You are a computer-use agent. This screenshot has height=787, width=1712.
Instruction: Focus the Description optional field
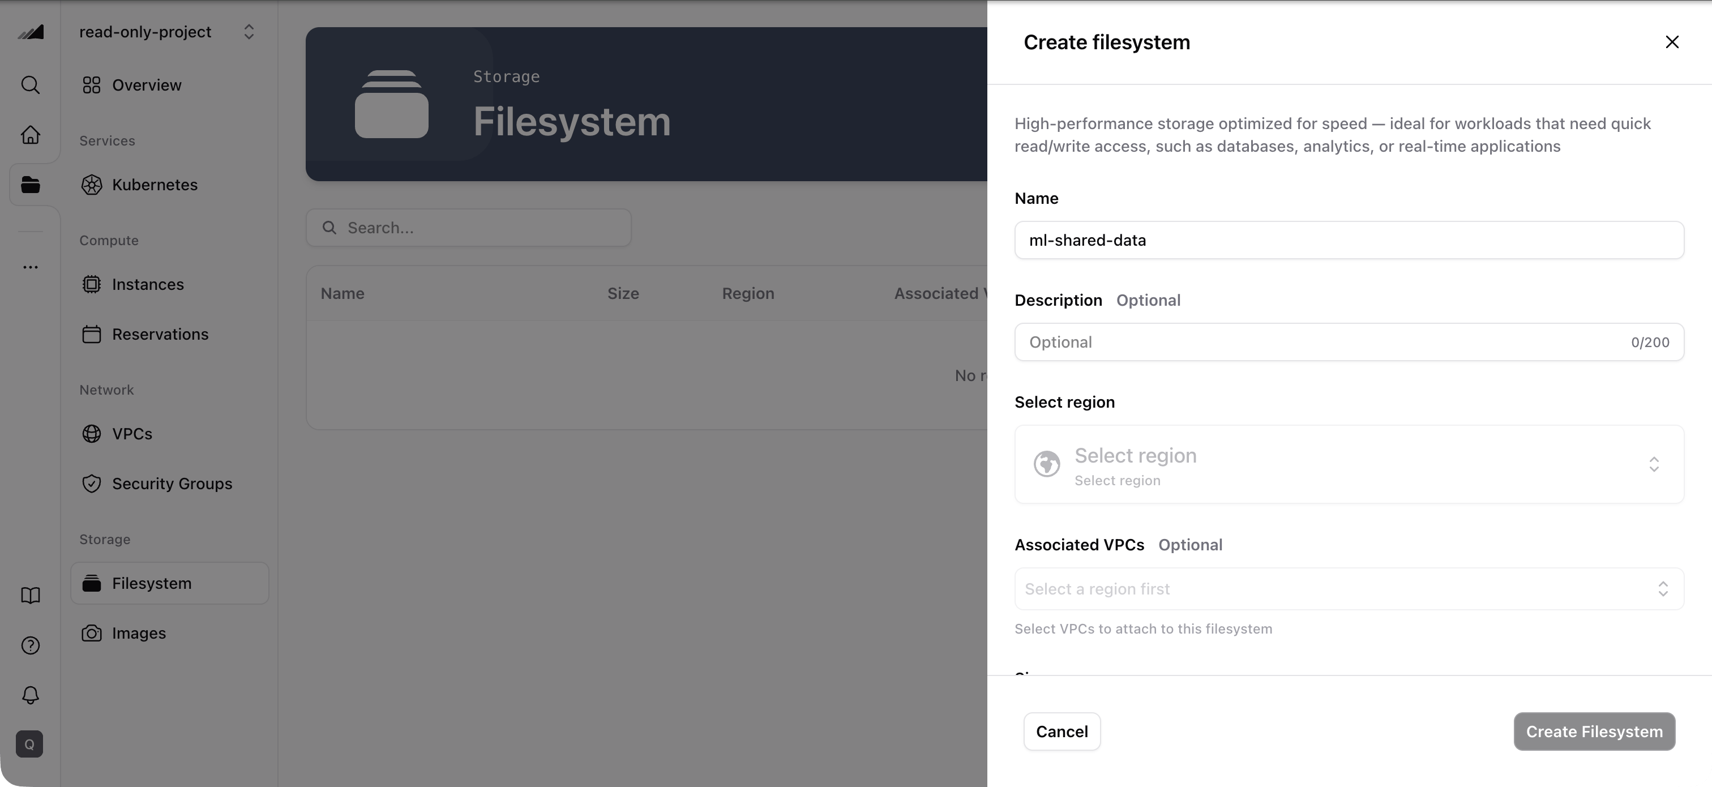click(1349, 341)
